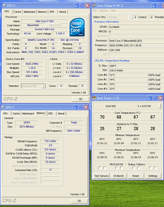Open the SPD tab in the top CPU-Z window

[52, 12]
